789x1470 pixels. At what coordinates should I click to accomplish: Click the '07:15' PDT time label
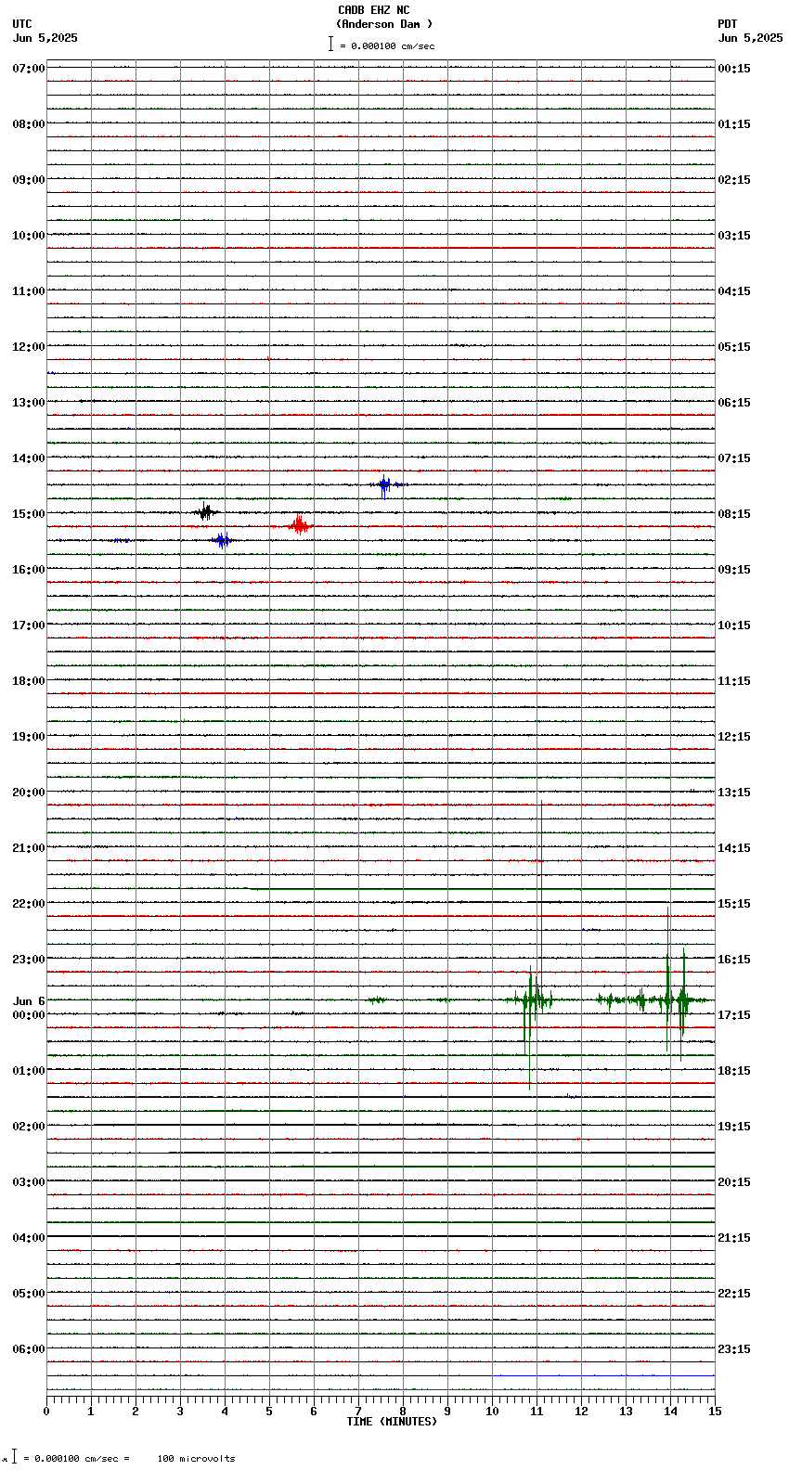pos(734,458)
